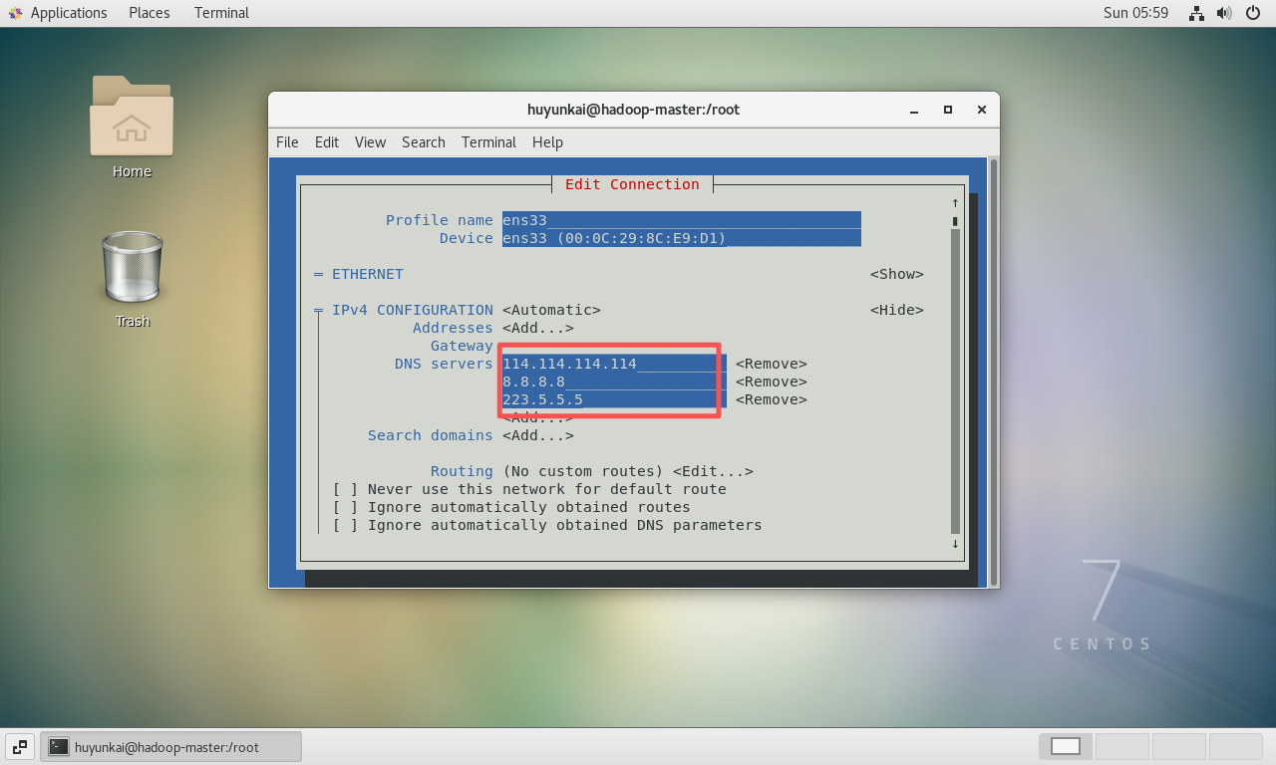1276x765 pixels.
Task: Open the File menu in terminal
Action: (x=287, y=142)
